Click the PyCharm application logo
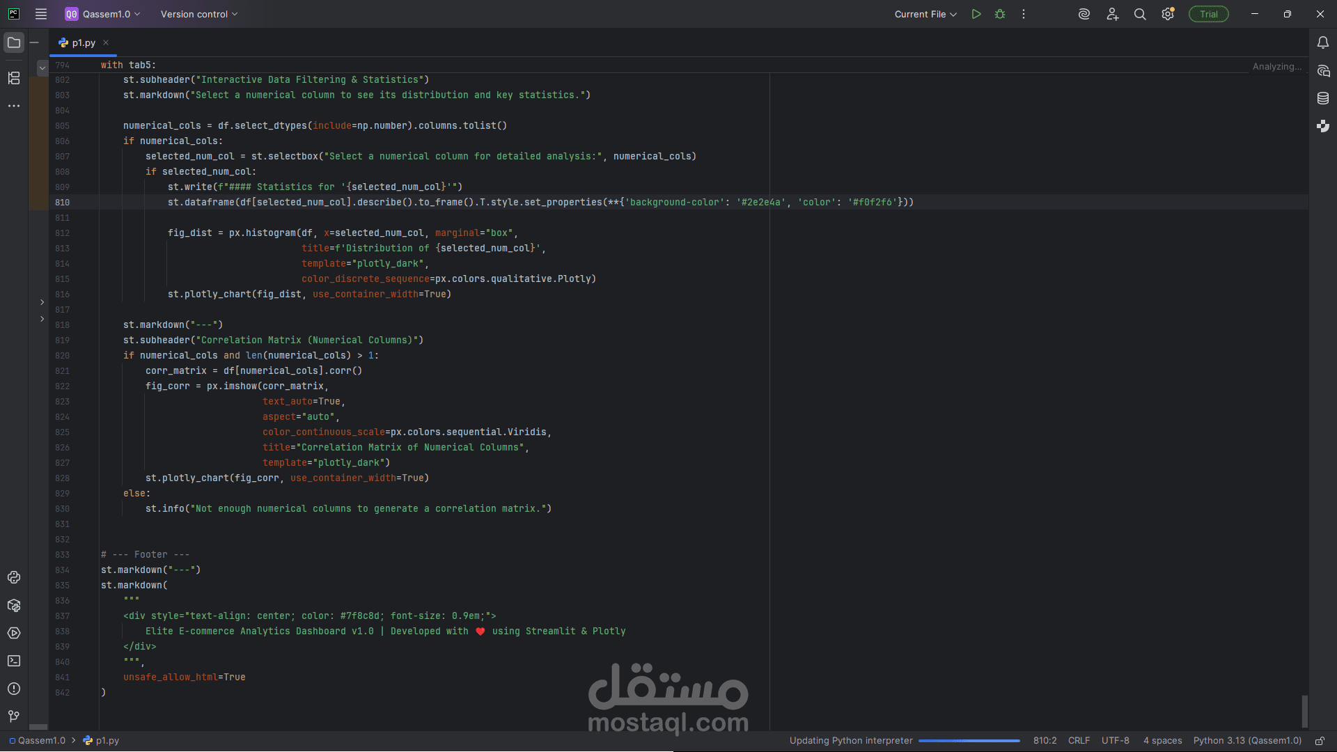 pyautogui.click(x=14, y=14)
